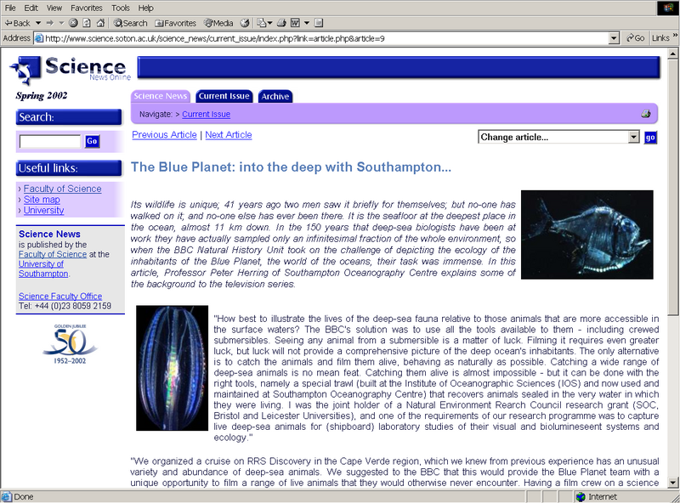This screenshot has height=503, width=680.
Task: Click the Golden Jubilee 50 logo
Action: coord(70,344)
